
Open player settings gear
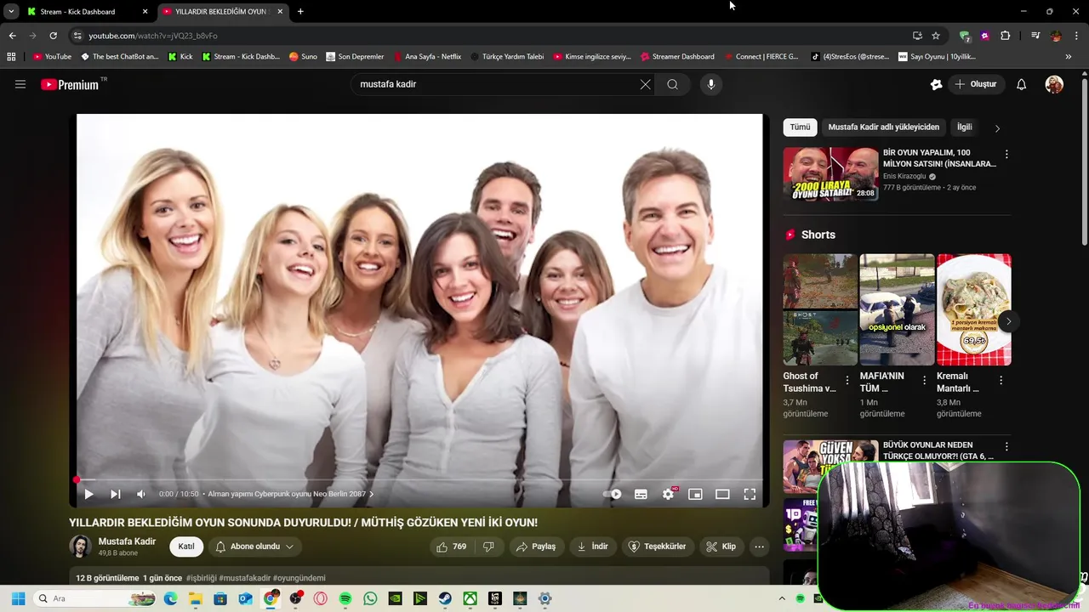click(x=669, y=494)
